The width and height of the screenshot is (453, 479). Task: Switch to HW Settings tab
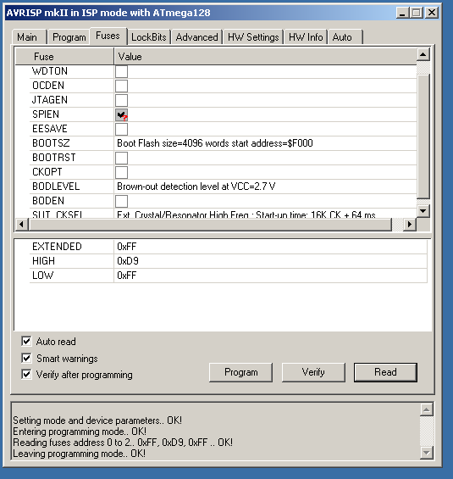click(x=253, y=37)
